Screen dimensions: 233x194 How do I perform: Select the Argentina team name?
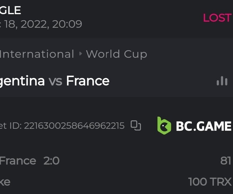(22, 81)
